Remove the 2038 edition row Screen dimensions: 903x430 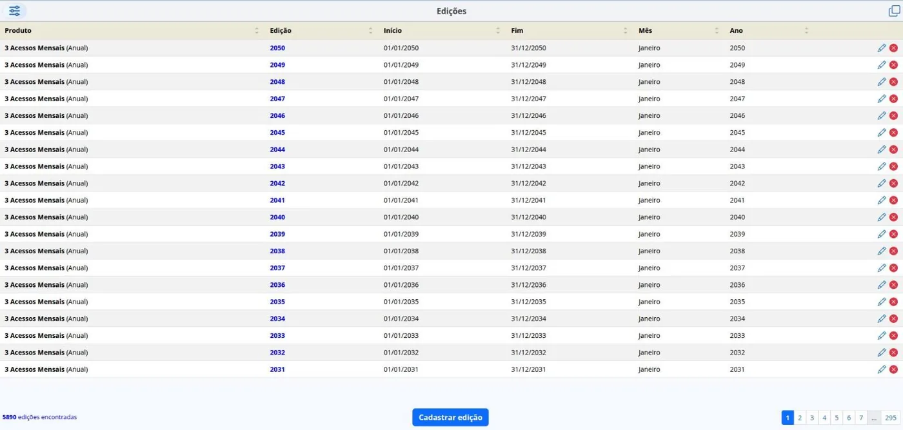coord(893,251)
